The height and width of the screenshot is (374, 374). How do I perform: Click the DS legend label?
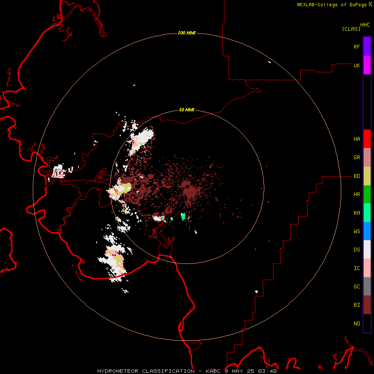pos(357,250)
